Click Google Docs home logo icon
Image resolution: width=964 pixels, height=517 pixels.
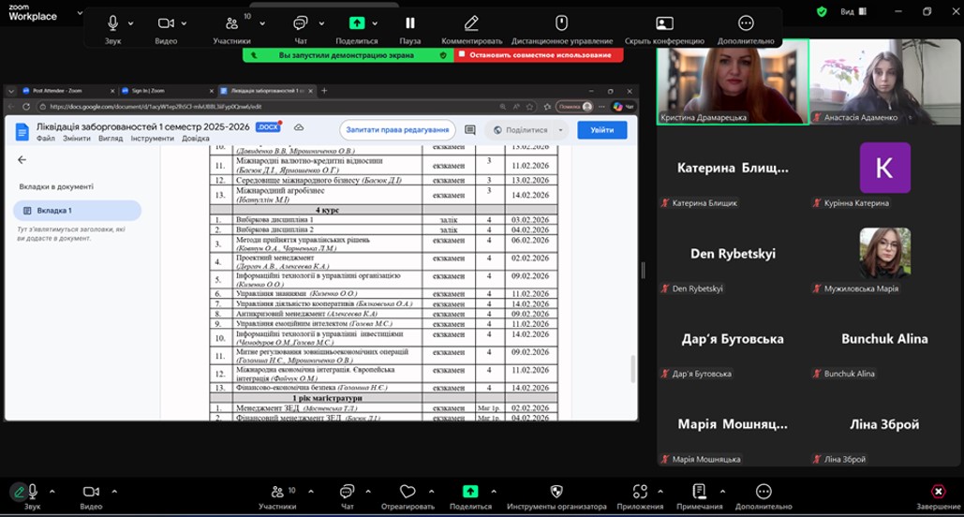[x=22, y=131]
